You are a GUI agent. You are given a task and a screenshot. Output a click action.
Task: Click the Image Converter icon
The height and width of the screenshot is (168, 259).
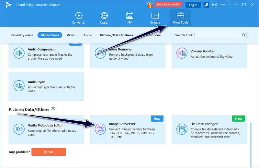[100, 129]
